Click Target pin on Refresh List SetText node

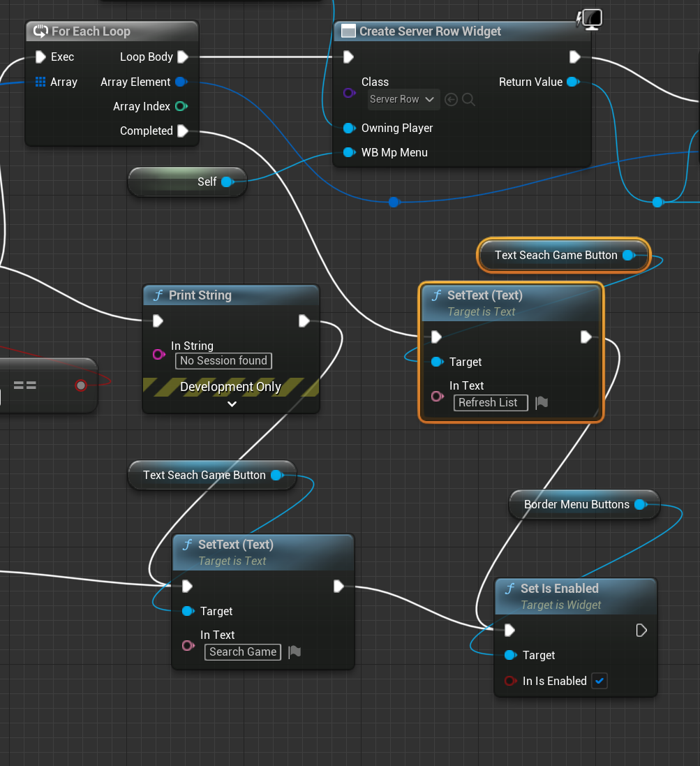tap(438, 362)
